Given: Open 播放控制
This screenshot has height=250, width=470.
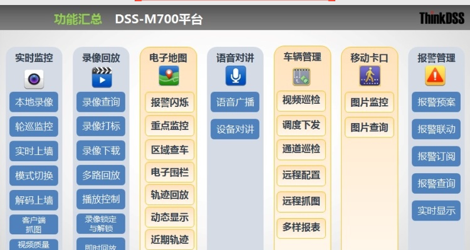Looking at the screenshot, I should tap(101, 199).
